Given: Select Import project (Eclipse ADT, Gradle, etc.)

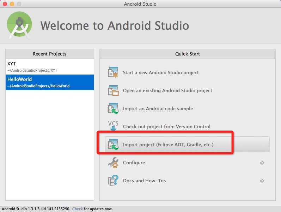Looking at the screenshot, I should pos(187,145).
